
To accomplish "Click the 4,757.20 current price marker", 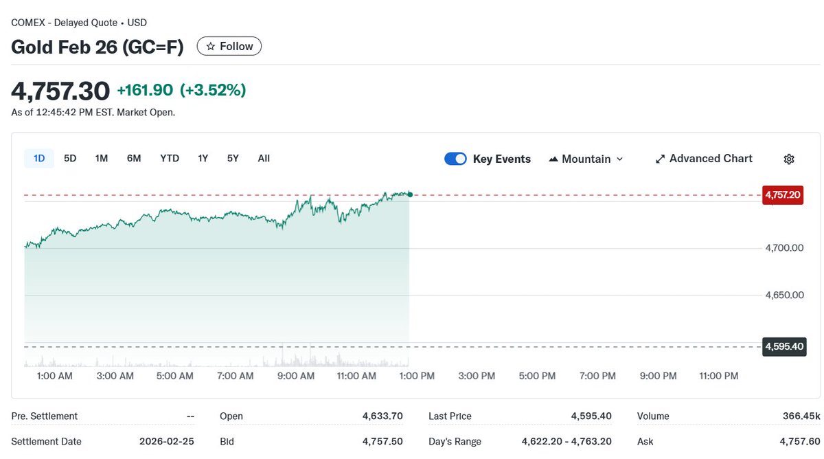I will (x=783, y=195).
